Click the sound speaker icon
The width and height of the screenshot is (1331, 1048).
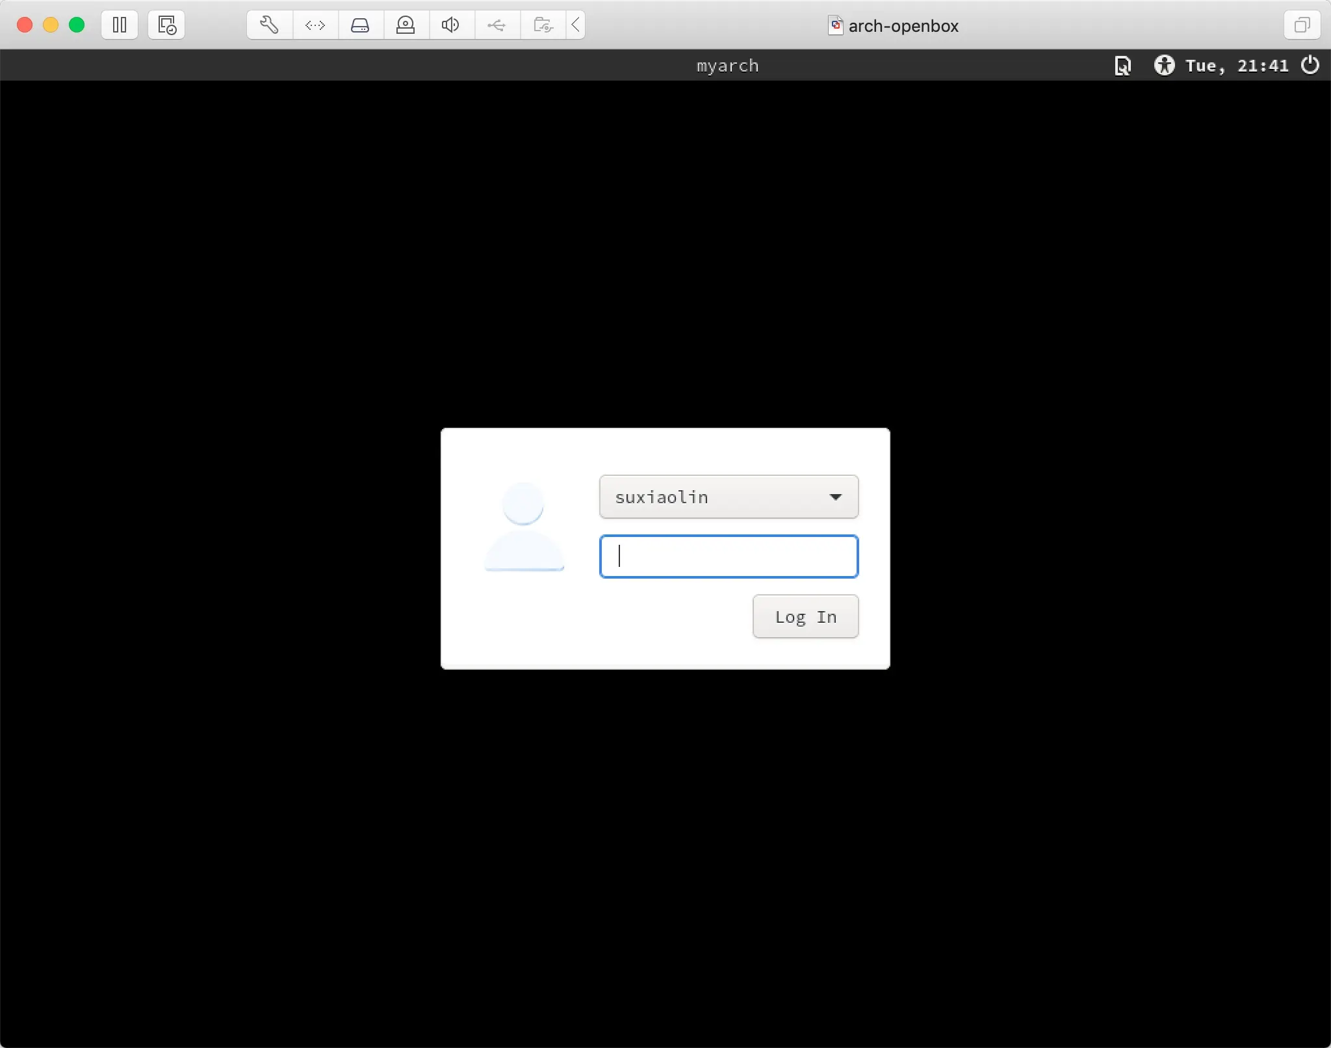(x=450, y=25)
